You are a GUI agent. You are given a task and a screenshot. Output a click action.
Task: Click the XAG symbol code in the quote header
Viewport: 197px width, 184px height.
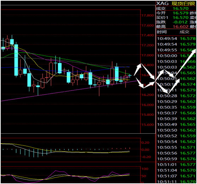pyautogui.click(x=162, y=4)
